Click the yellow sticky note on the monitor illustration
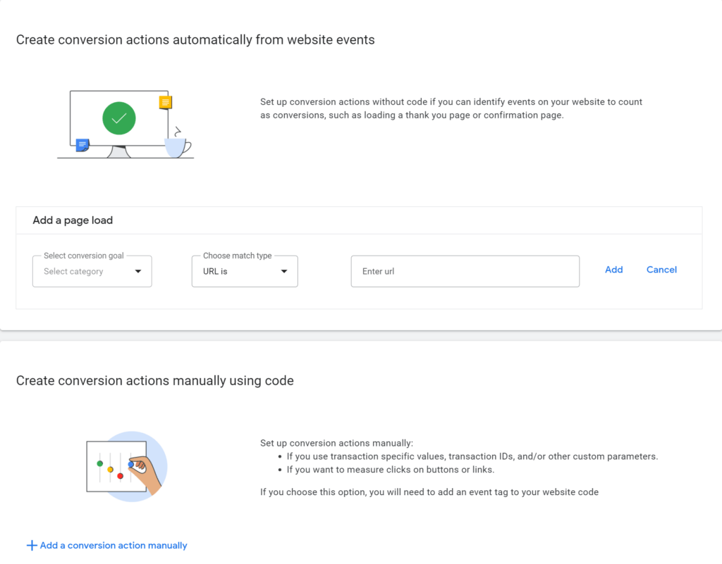Screen dimensions: 722x564 click(x=164, y=101)
